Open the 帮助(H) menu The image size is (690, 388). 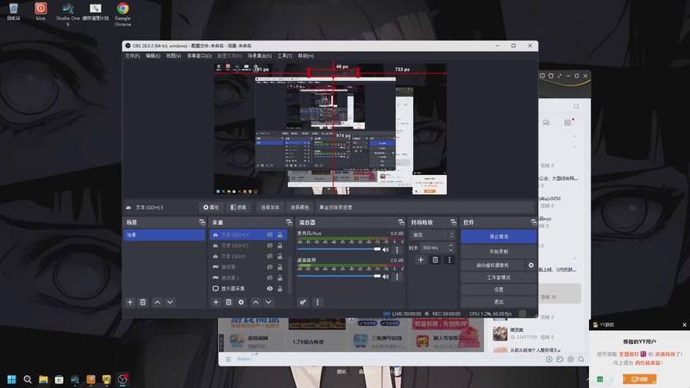(x=306, y=56)
